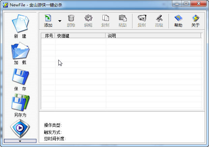Click the 操作类型 label text

pyautogui.click(x=53, y=125)
